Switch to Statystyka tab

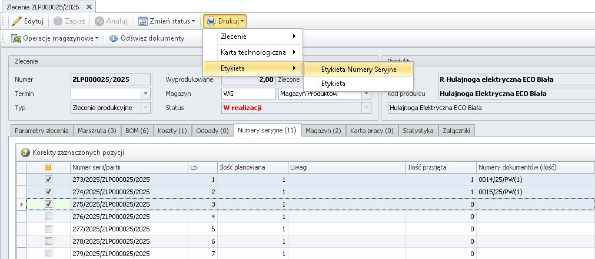[418, 131]
